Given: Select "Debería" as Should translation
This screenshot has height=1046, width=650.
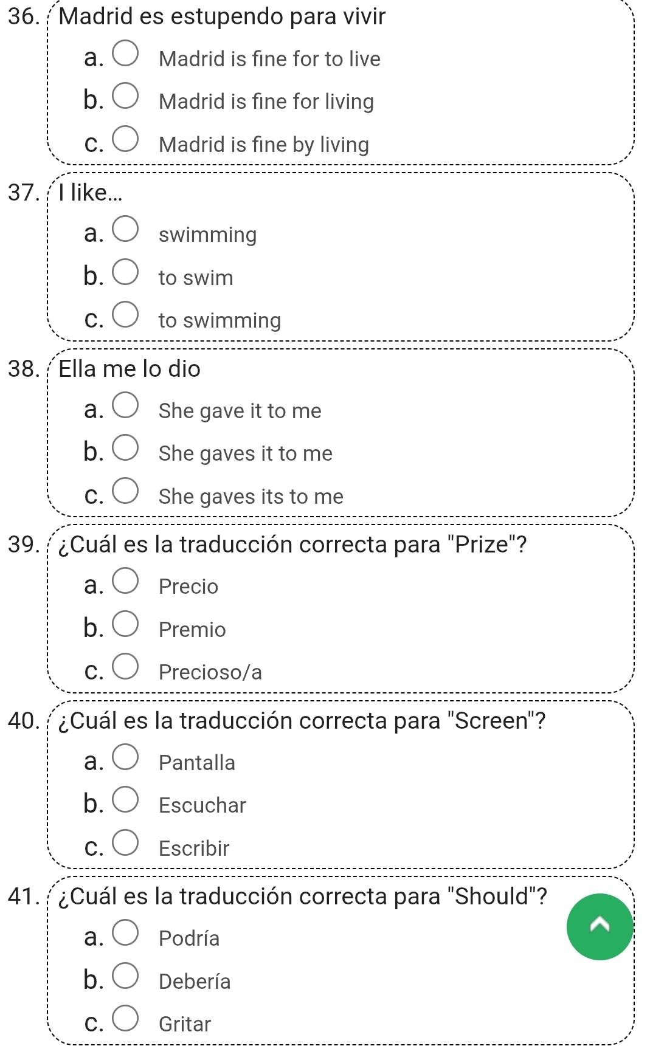Looking at the screenshot, I should 126,974.
